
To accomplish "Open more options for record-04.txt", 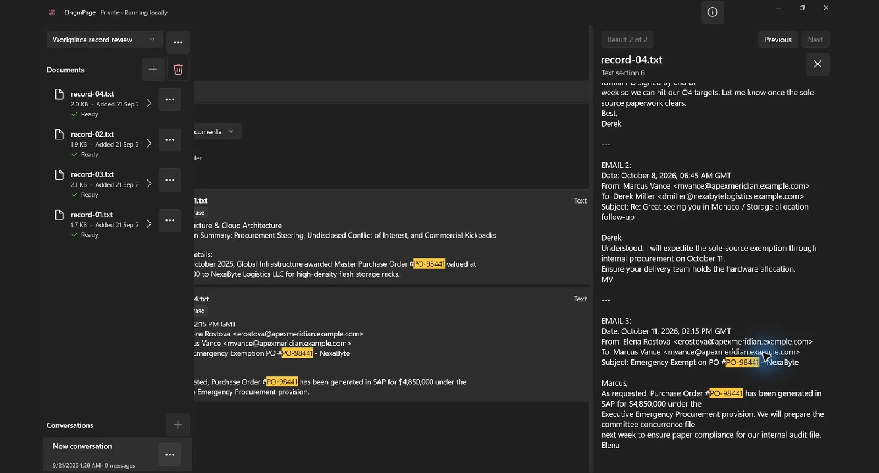I will point(170,100).
